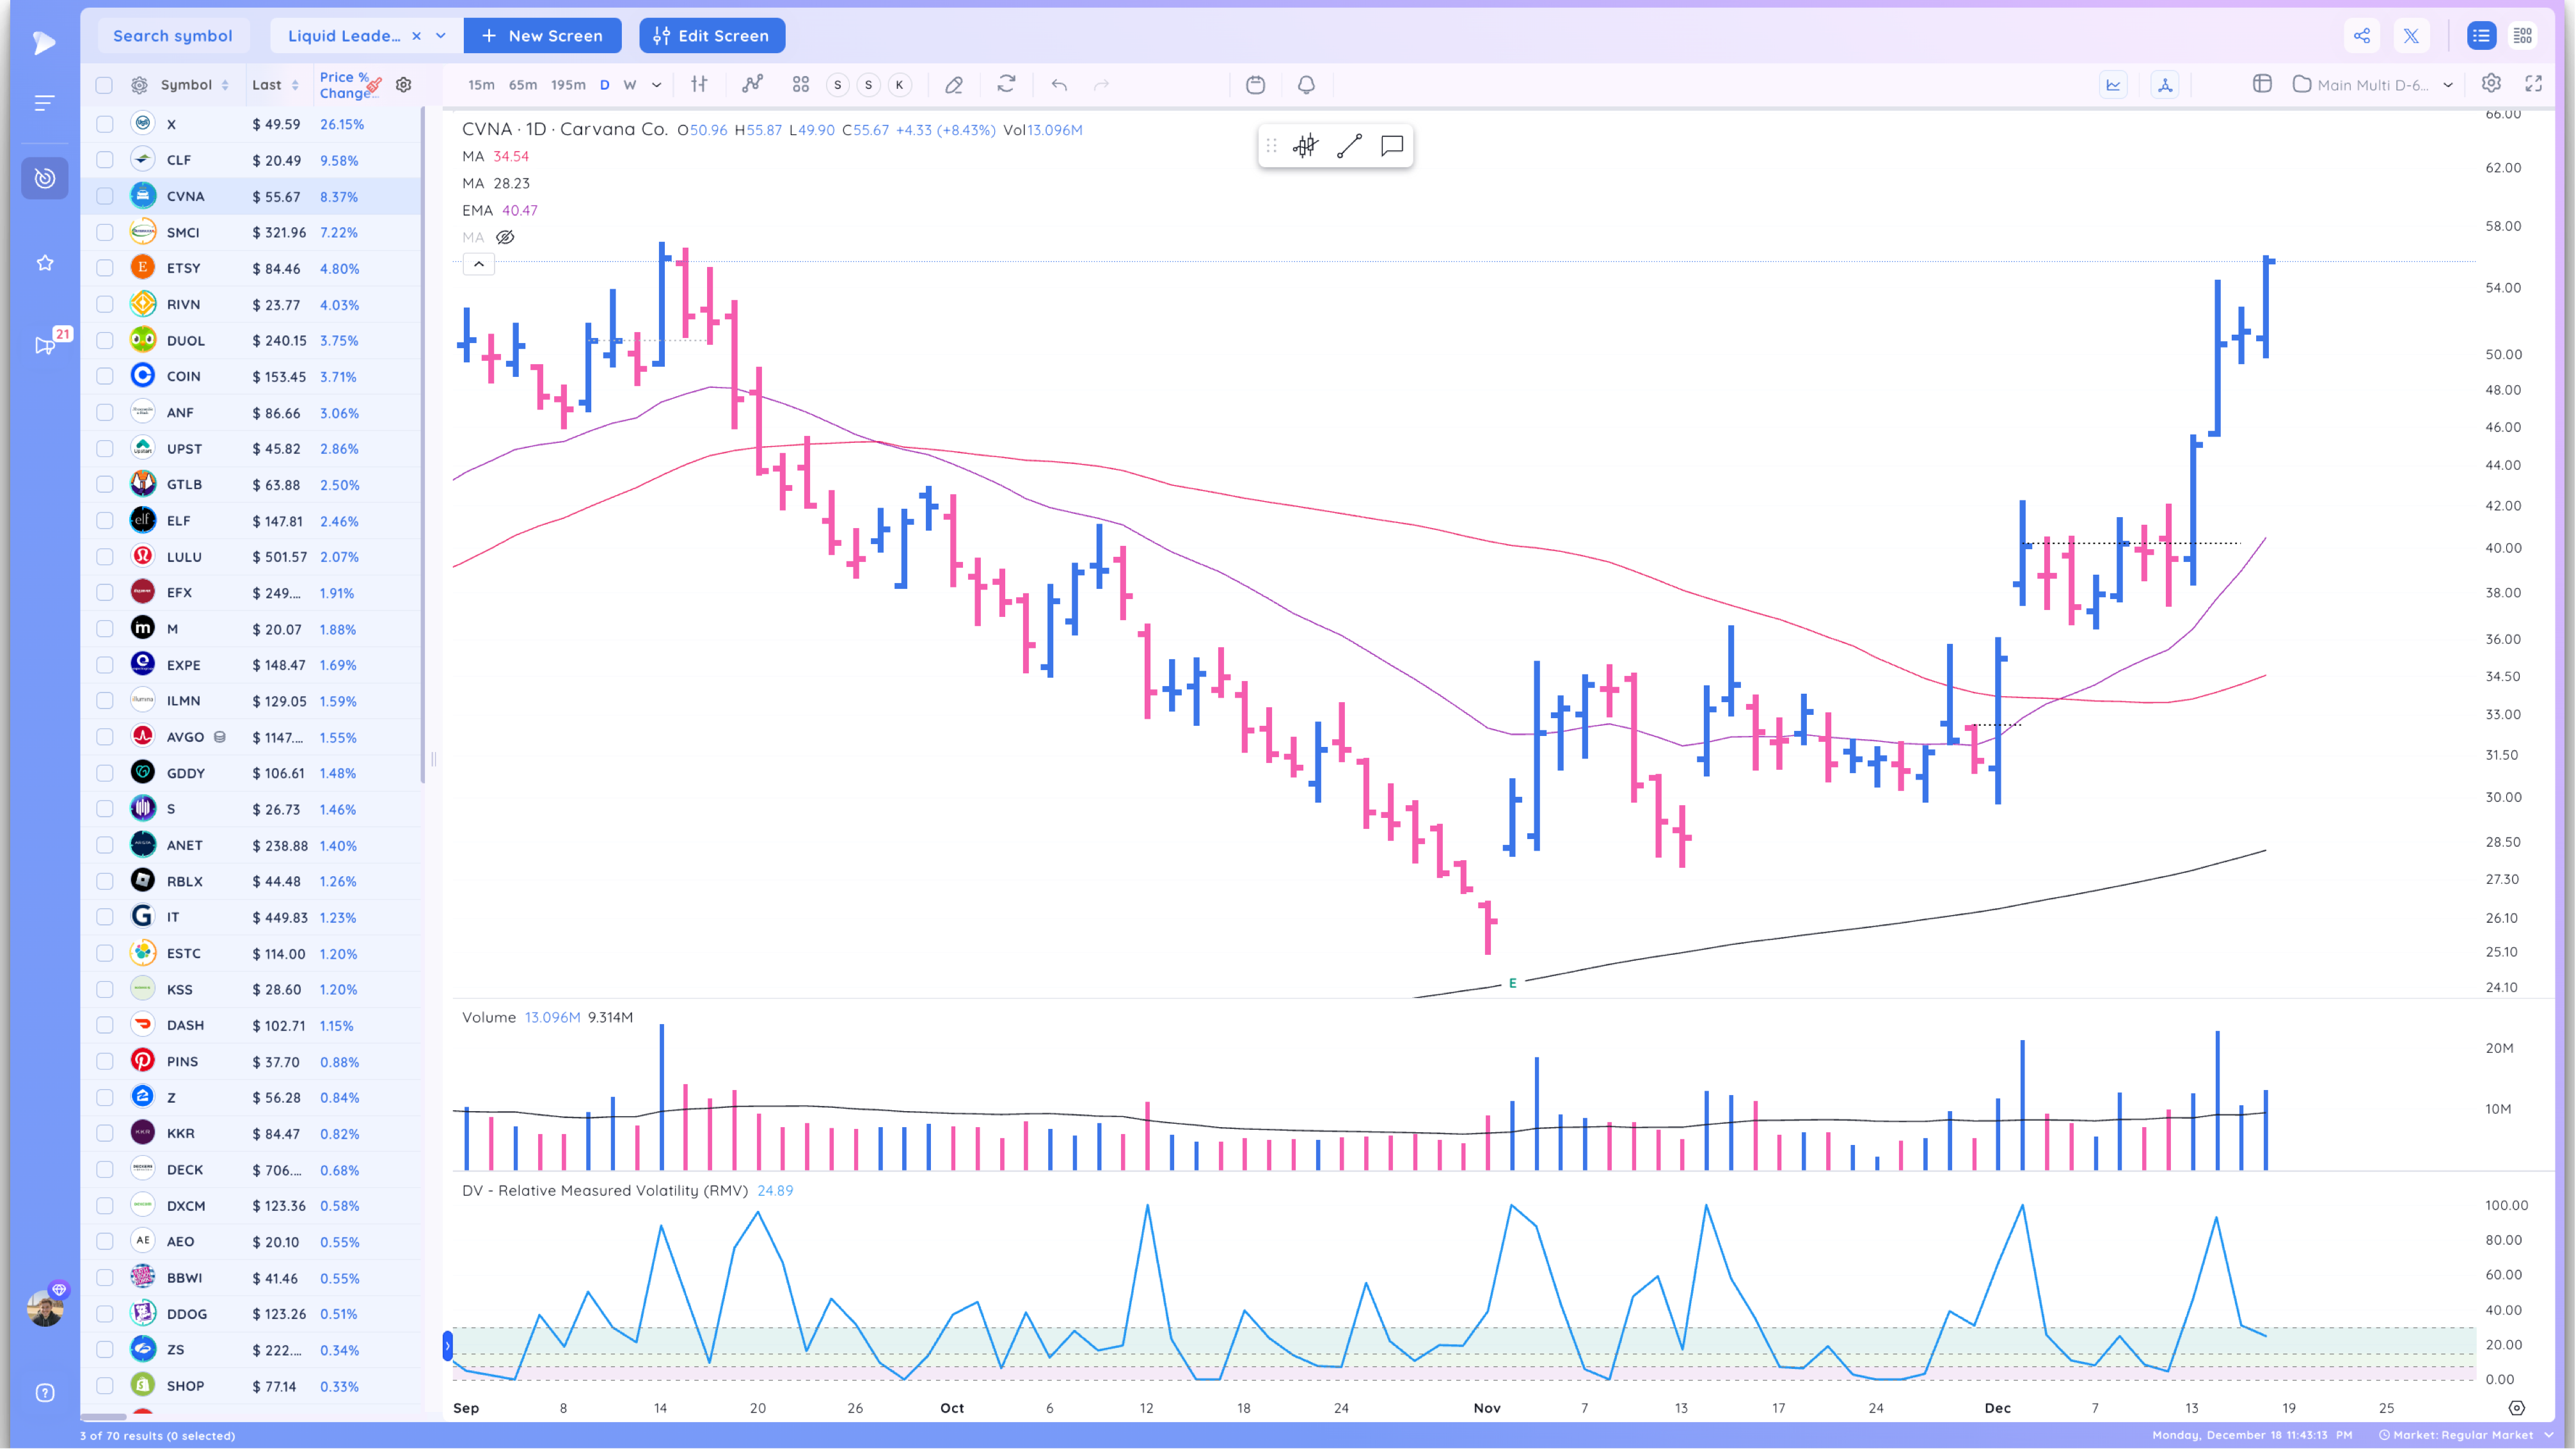Viewport: 2576px width, 1449px height.
Task: Open the calendar date icon
Action: [x=1256, y=85]
